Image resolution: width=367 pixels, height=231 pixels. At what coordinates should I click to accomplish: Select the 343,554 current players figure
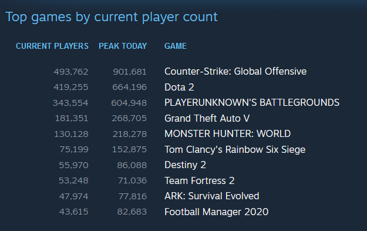(70, 103)
